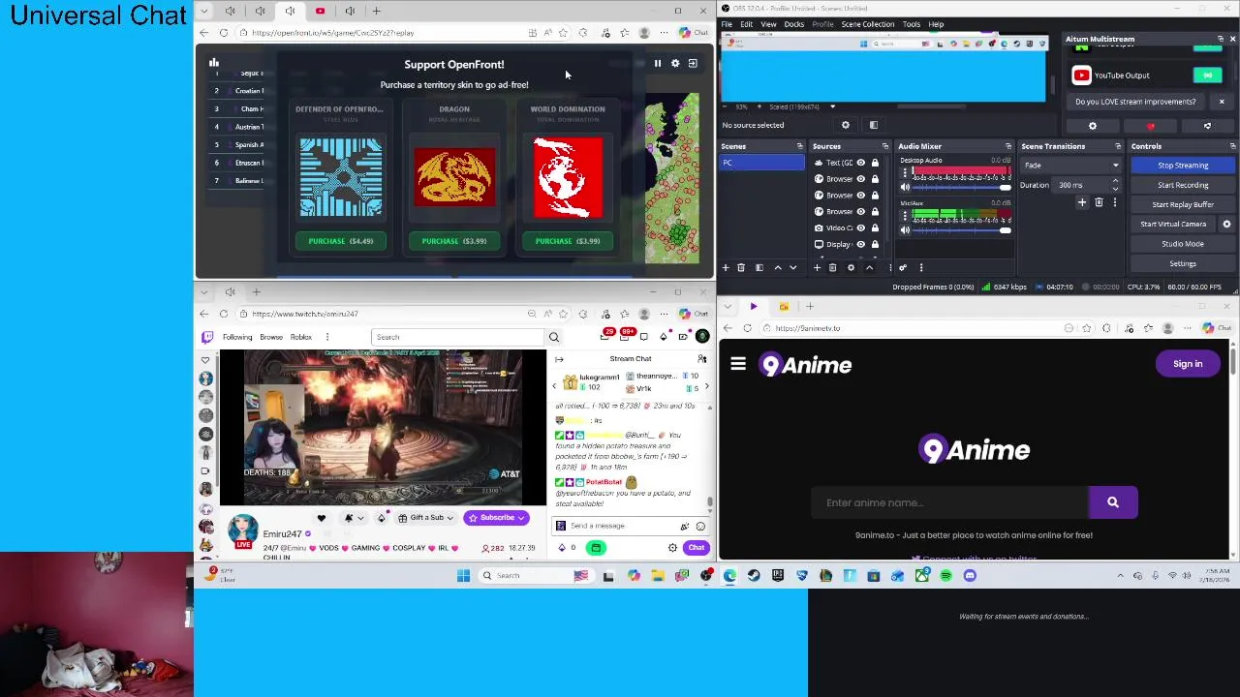
Task: Open virtual camera settings gear
Action: 1226,225
